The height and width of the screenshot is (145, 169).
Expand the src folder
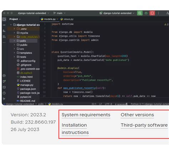(14, 49)
